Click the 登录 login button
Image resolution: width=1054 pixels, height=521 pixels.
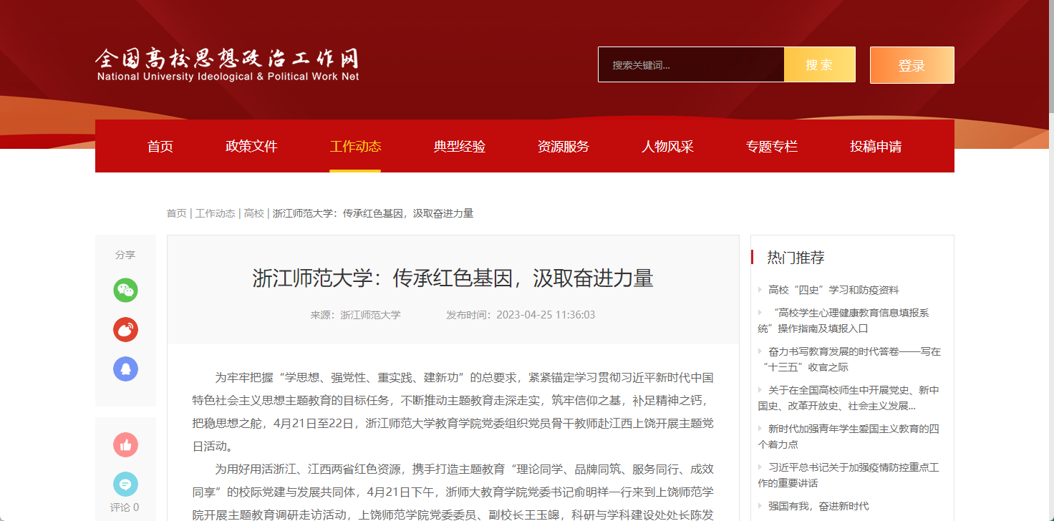click(912, 65)
